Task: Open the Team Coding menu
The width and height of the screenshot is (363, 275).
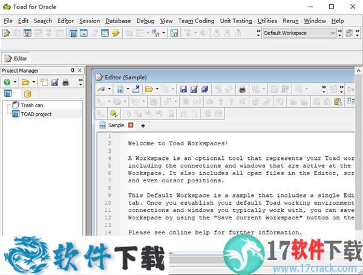Action: (x=196, y=21)
